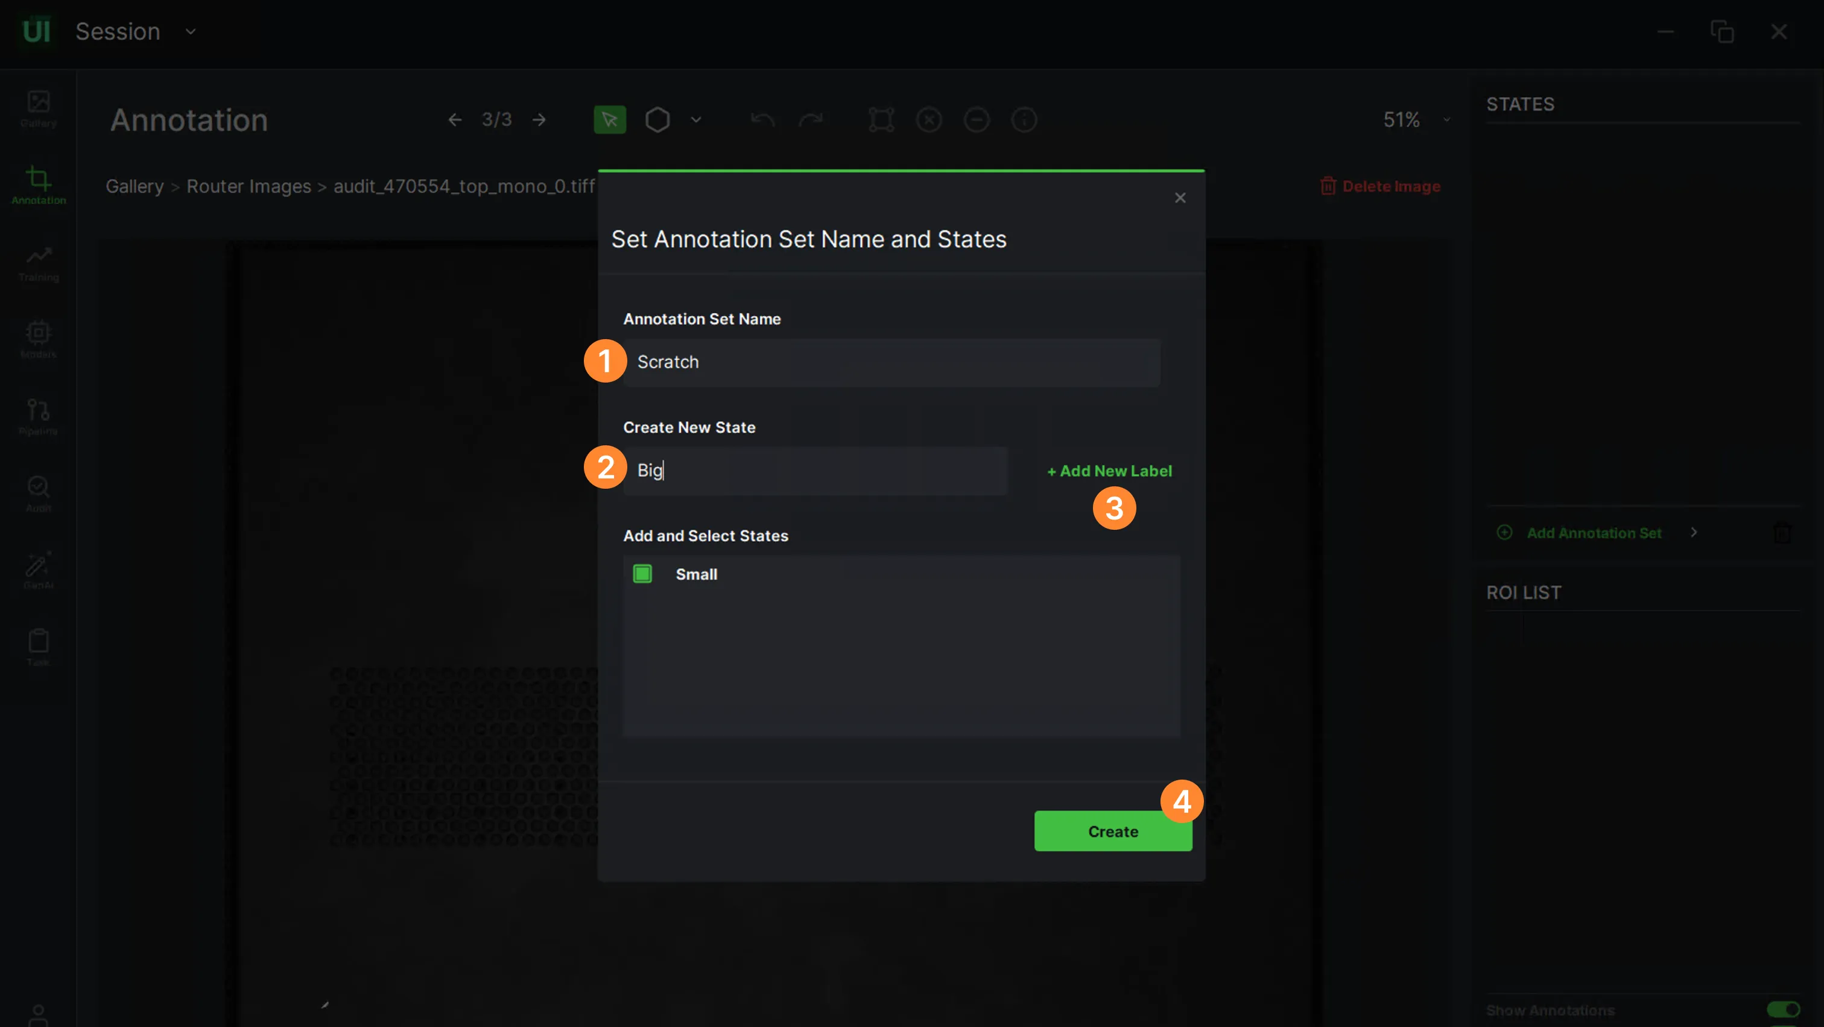Toggle the Show Annotations switch
This screenshot has height=1027, width=1824.
click(1783, 1010)
